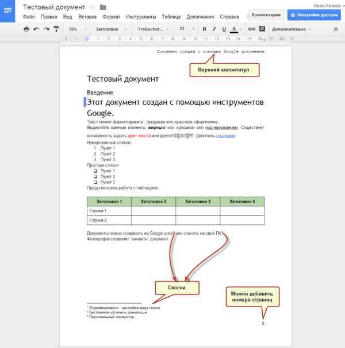Viewport: 345px width, 348px height.
Task: Undo the last action
Action: click(37, 29)
